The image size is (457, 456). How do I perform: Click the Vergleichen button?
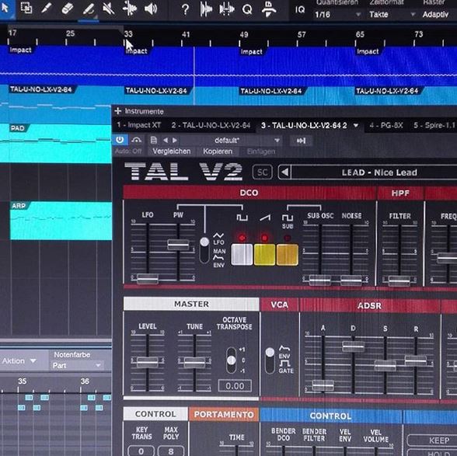171,151
